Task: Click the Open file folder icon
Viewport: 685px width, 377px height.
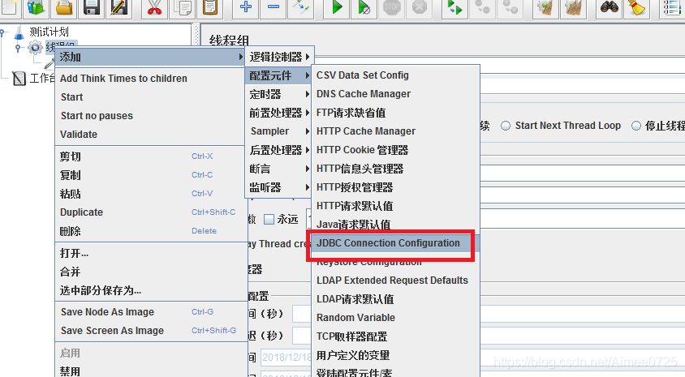Action: [64, 7]
